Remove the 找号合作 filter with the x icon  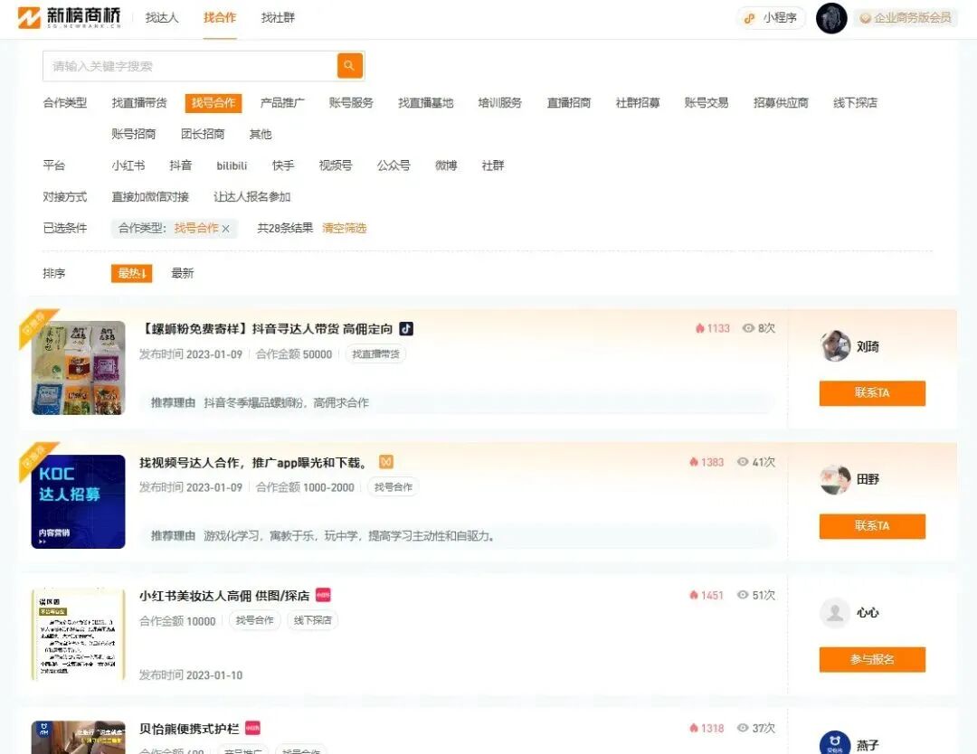(x=225, y=229)
